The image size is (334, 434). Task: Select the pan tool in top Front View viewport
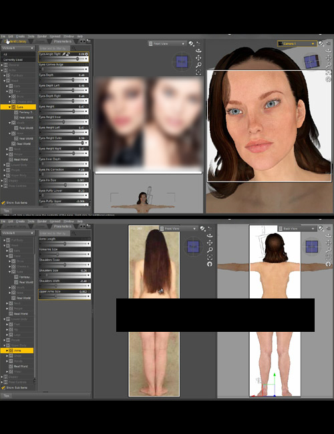tap(198, 58)
